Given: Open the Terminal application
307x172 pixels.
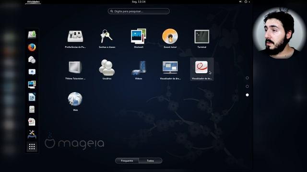Looking at the screenshot, I should point(201,39).
